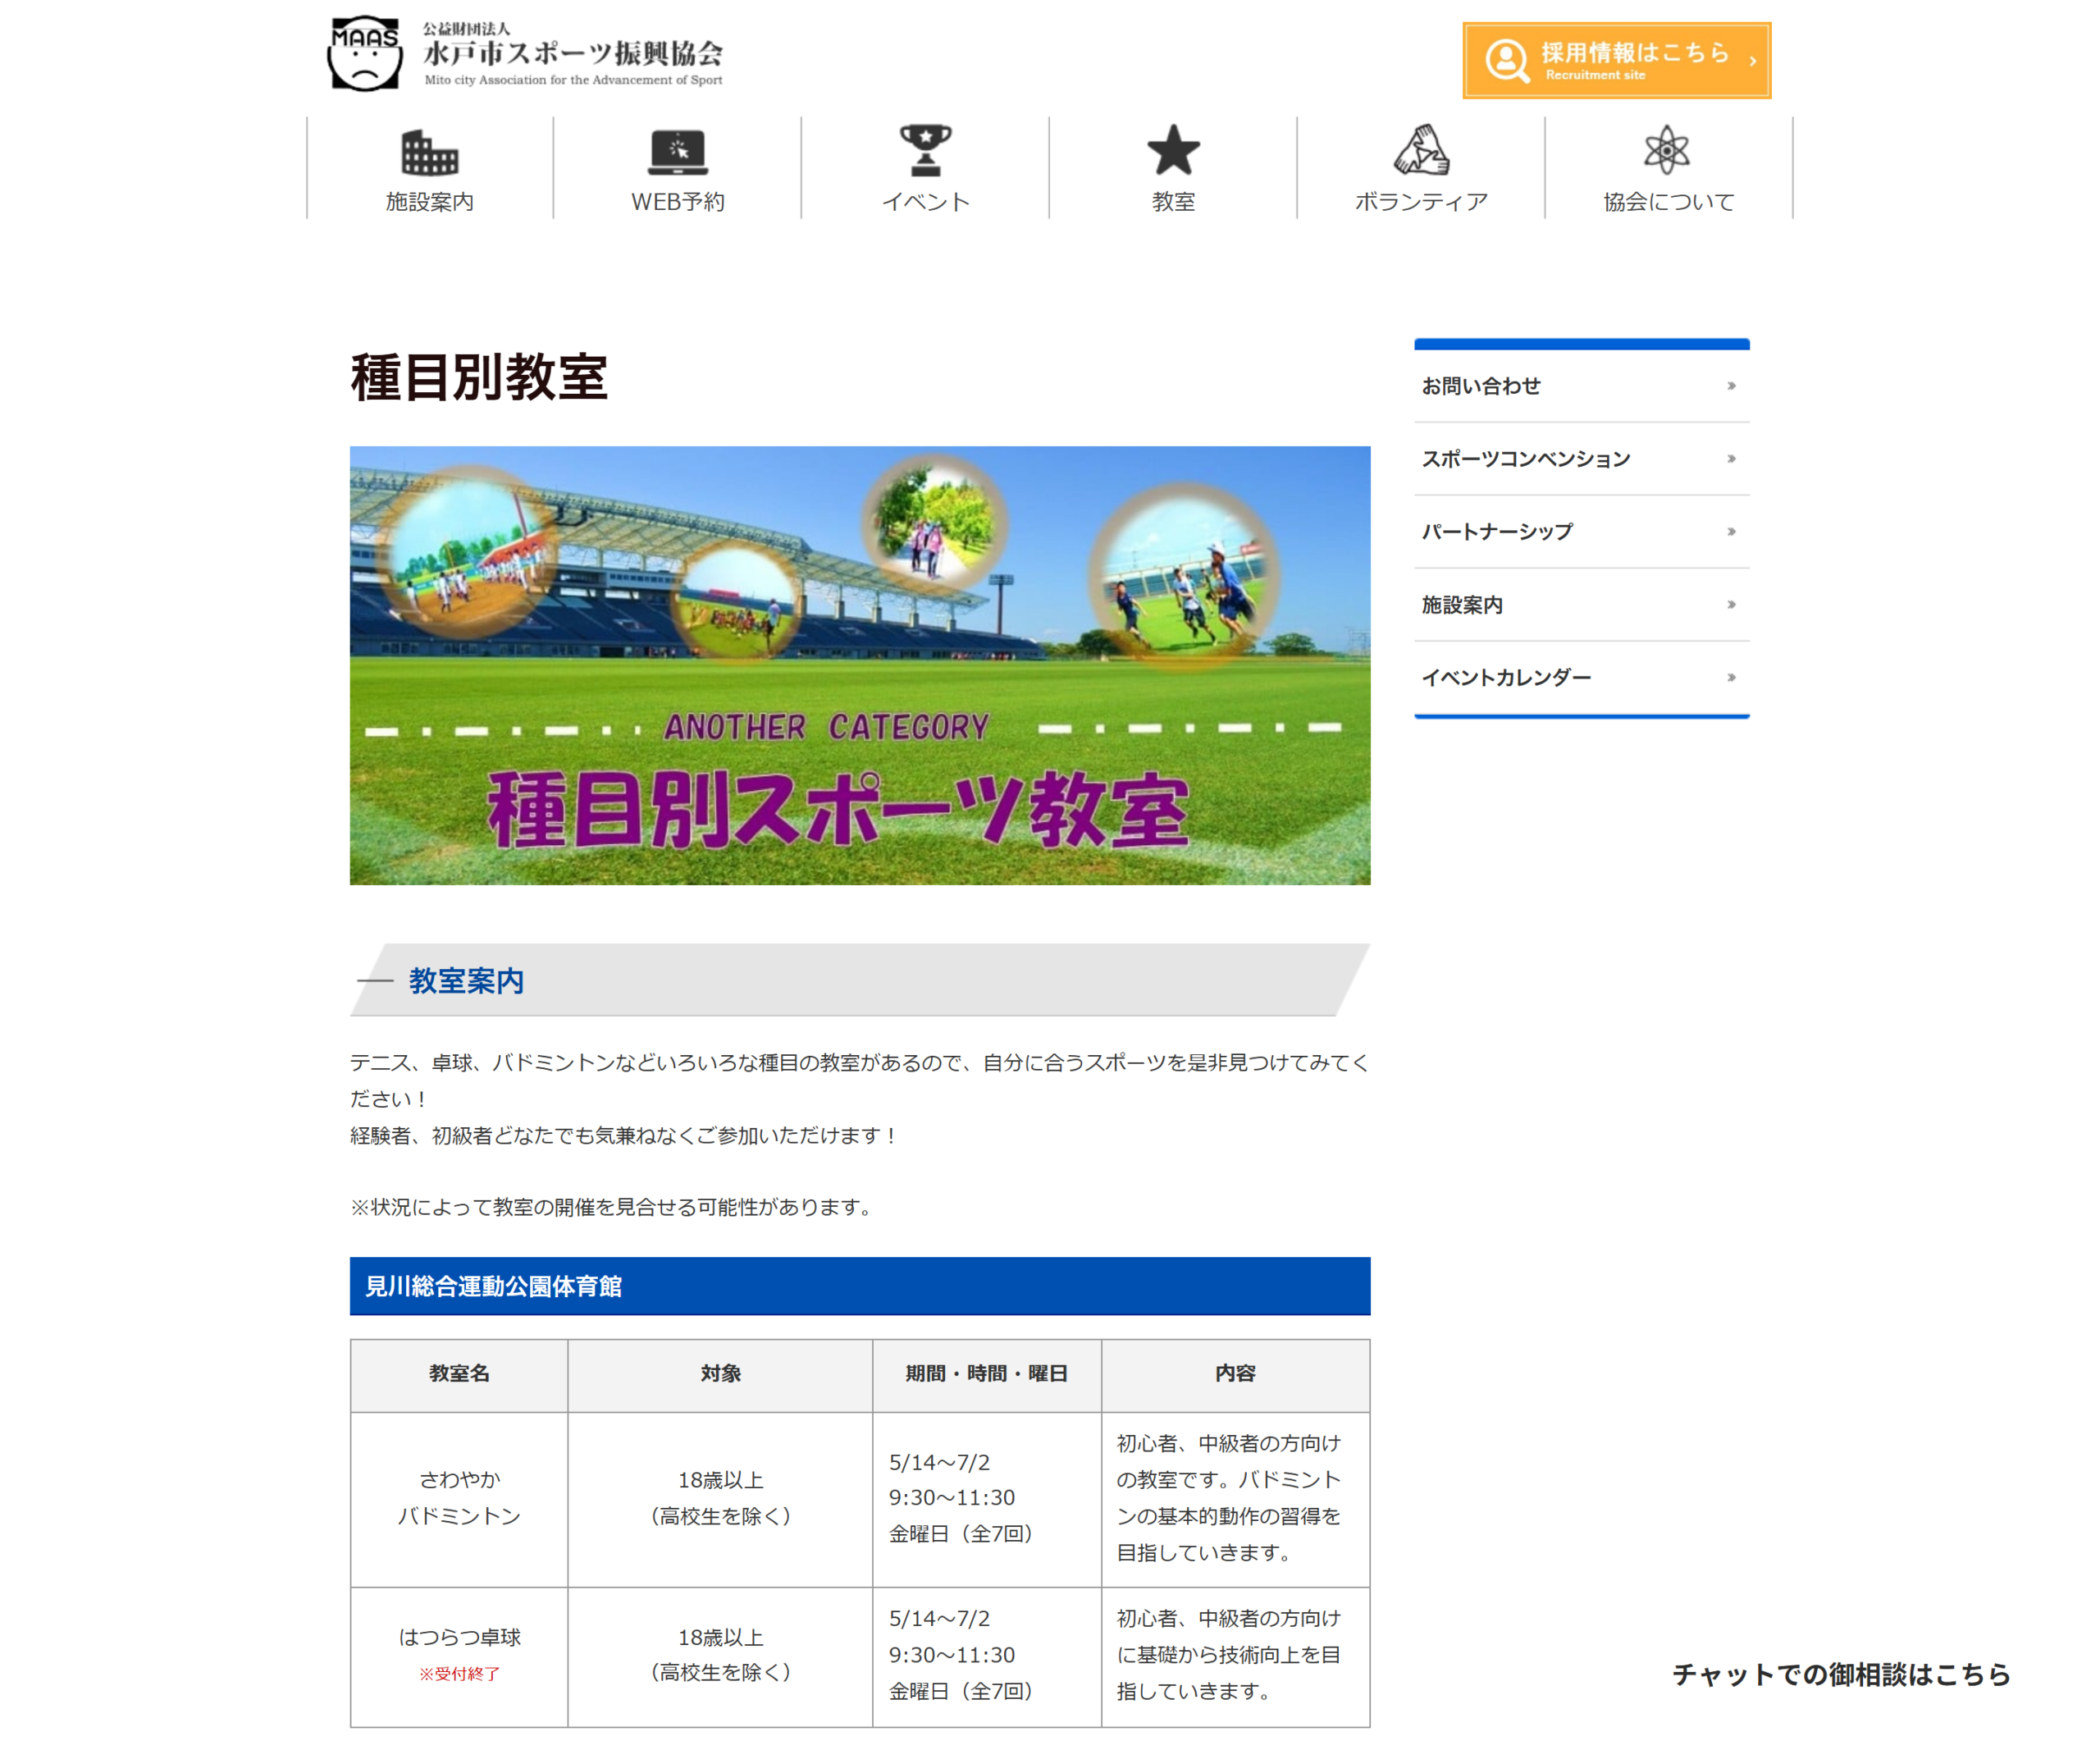2100x1750 pixels.
Task: Click the atom icon above 協会について
Action: (x=1667, y=150)
